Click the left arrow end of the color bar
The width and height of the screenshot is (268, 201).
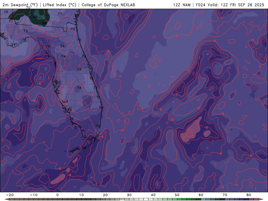pyautogui.click(x=6, y=199)
